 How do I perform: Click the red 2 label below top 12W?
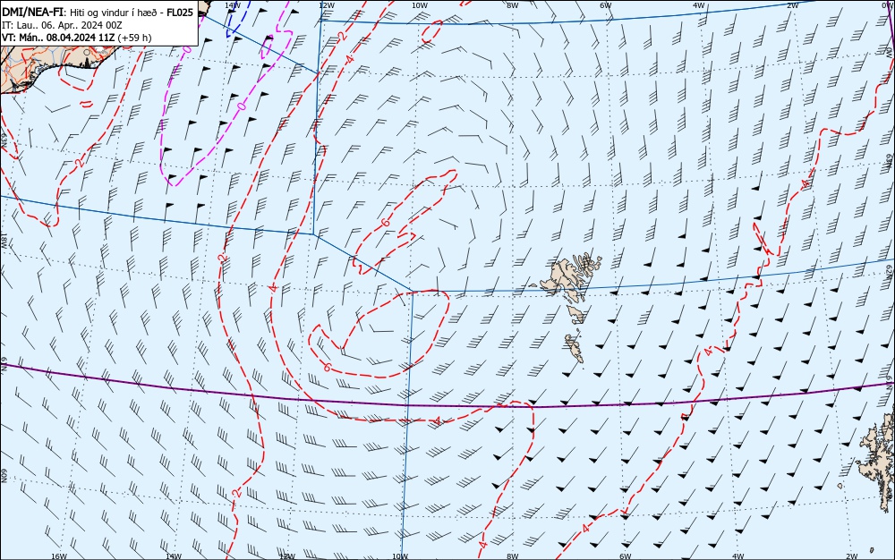341,36
